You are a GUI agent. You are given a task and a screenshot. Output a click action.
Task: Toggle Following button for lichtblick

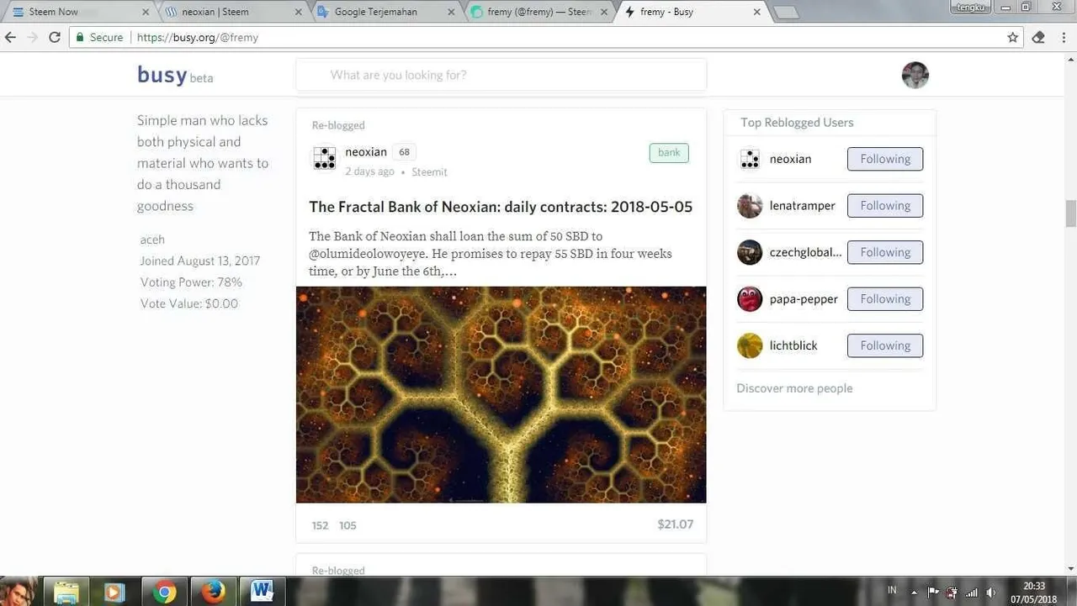pos(885,345)
